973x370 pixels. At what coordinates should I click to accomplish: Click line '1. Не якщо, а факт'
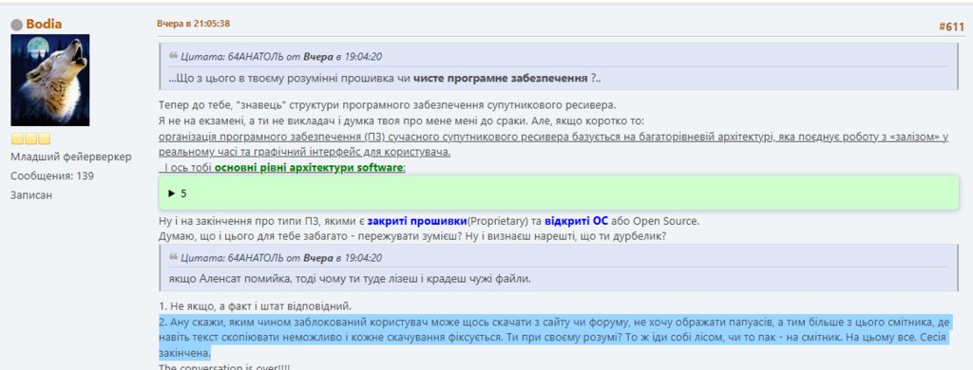point(255,306)
